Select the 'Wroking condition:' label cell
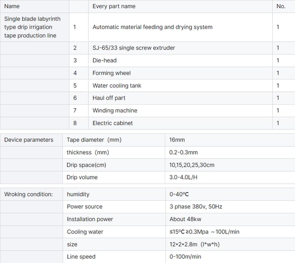 (29, 195)
